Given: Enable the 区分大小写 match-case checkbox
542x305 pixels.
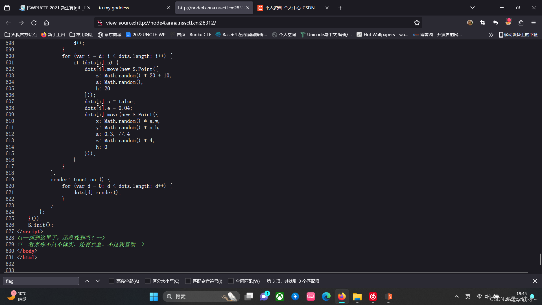Looking at the screenshot, I should (x=148, y=281).
